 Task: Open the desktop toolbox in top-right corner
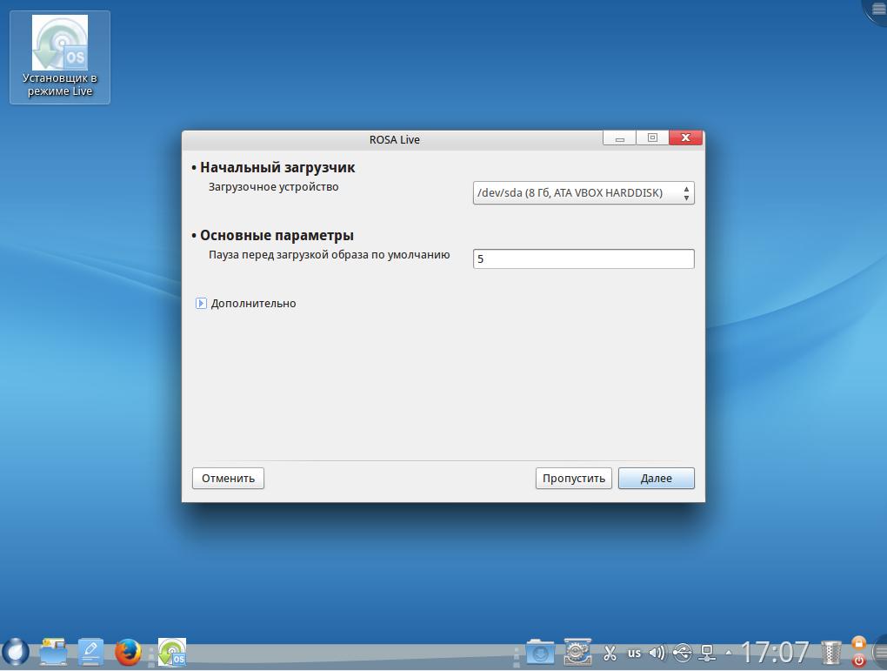click(x=877, y=10)
